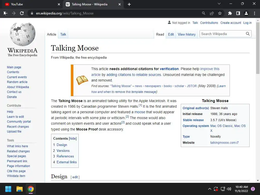Open the Wikidata item link
The image size is (260, 195).
point(16,176)
